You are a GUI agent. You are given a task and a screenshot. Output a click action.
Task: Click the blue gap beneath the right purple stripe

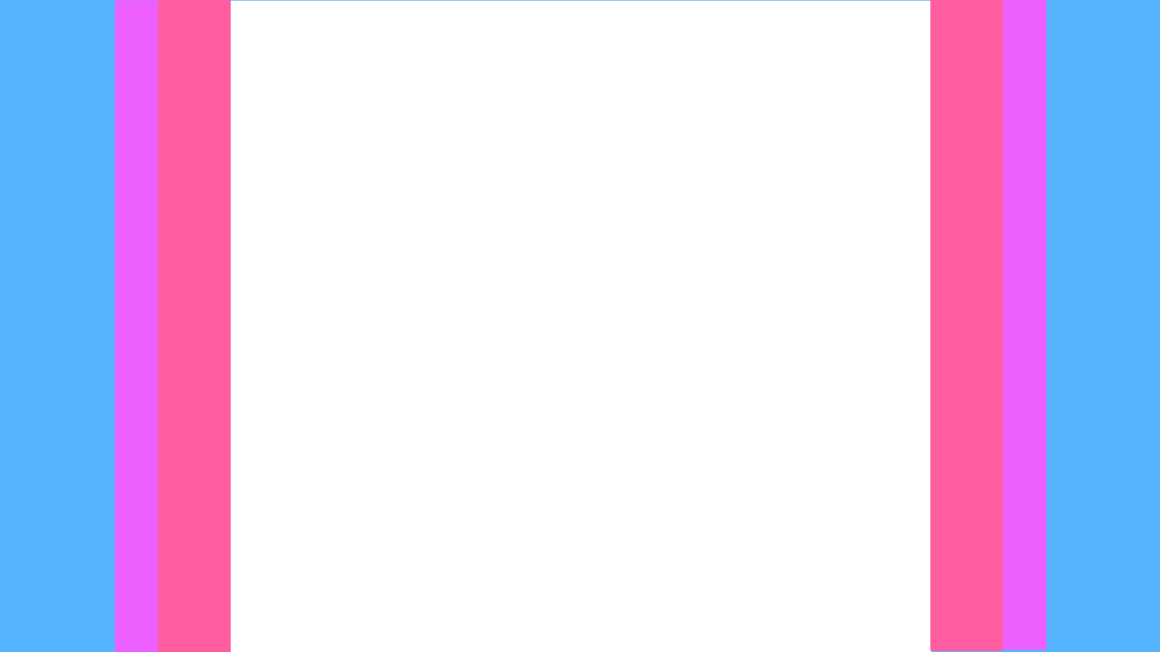tap(1025, 651)
